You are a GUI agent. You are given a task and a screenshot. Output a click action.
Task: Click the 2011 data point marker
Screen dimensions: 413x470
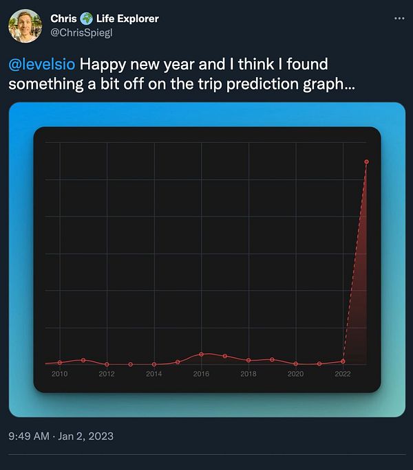pos(83,360)
